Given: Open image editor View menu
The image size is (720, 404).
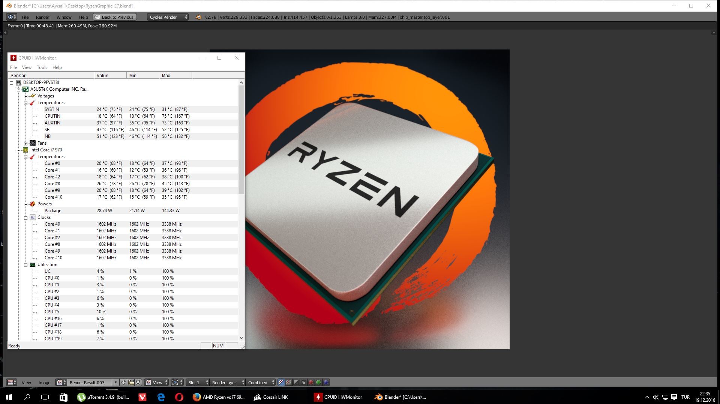Looking at the screenshot, I should [26, 383].
